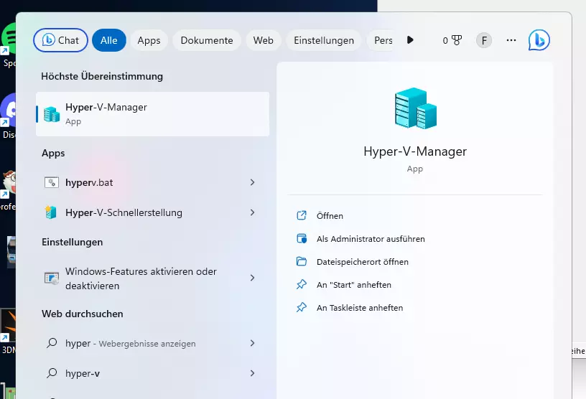The height and width of the screenshot is (399, 586).
Task: Switch to the Apps filter tab
Action: (149, 41)
